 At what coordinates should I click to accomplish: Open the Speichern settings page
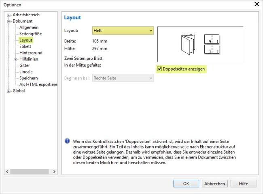28,78
